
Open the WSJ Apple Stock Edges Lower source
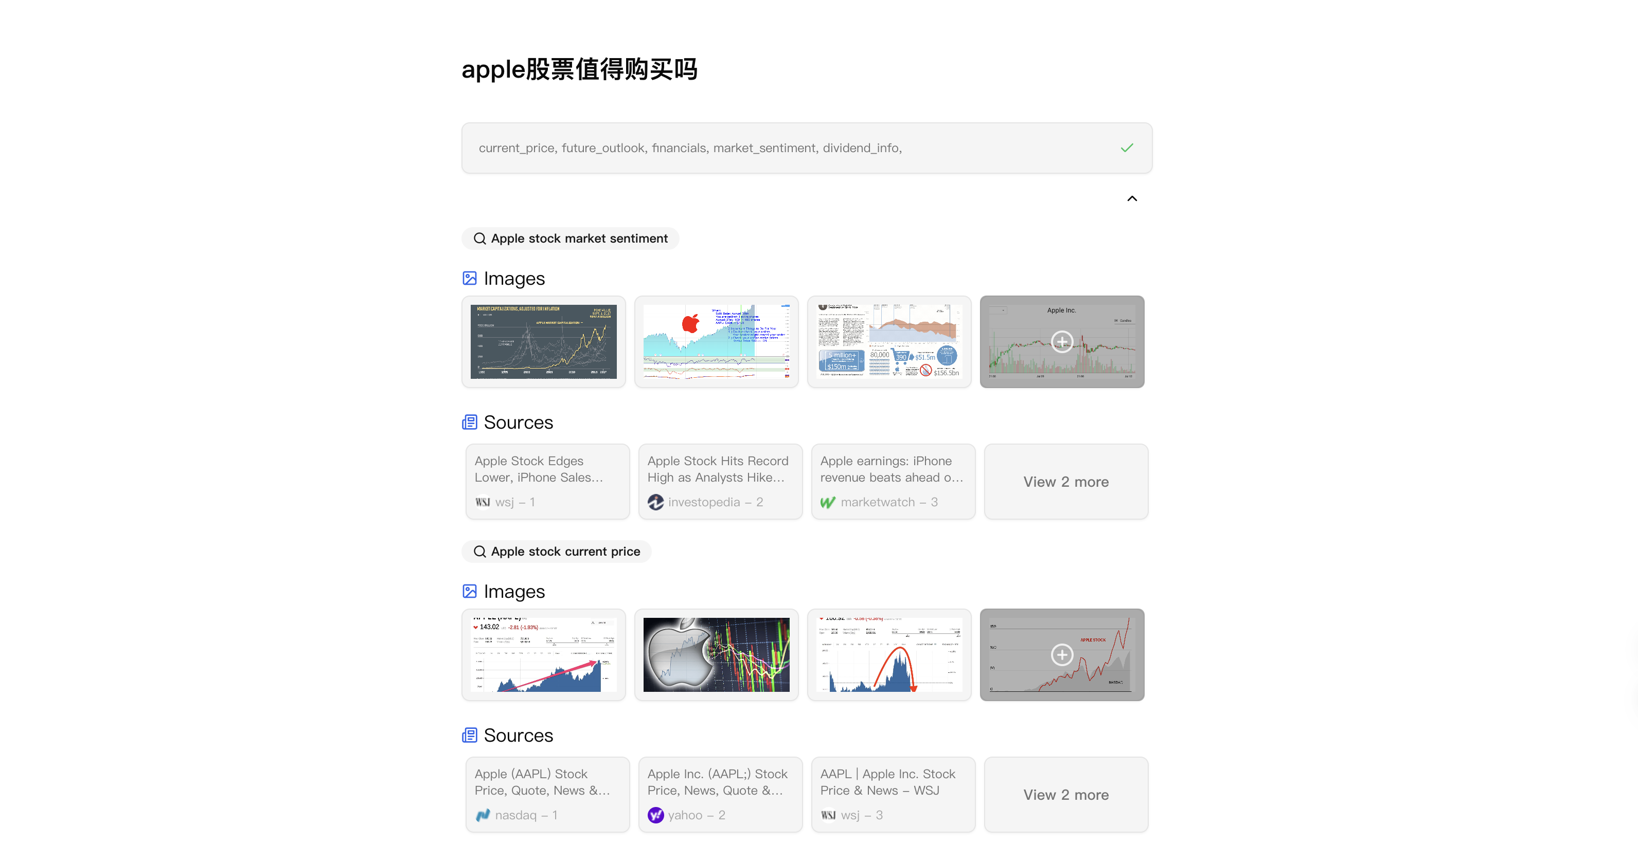(547, 481)
